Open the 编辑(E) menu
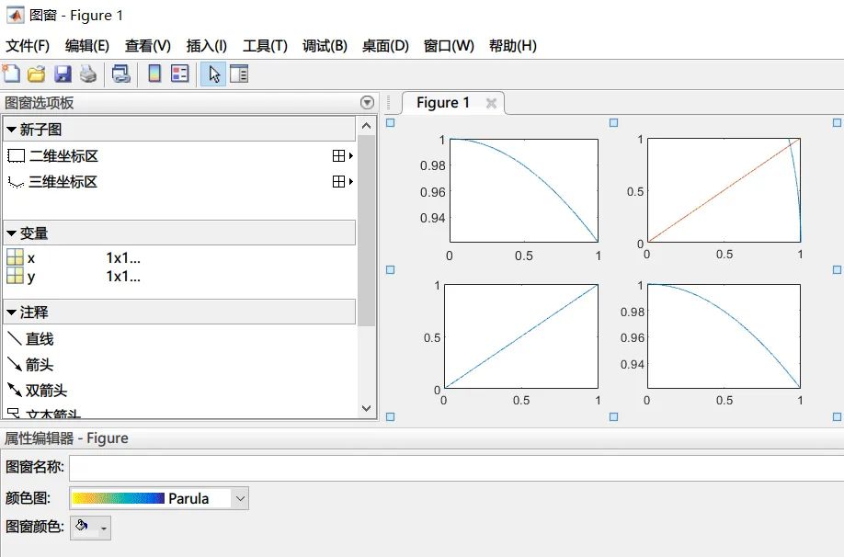The height and width of the screenshot is (557, 844). [86, 46]
